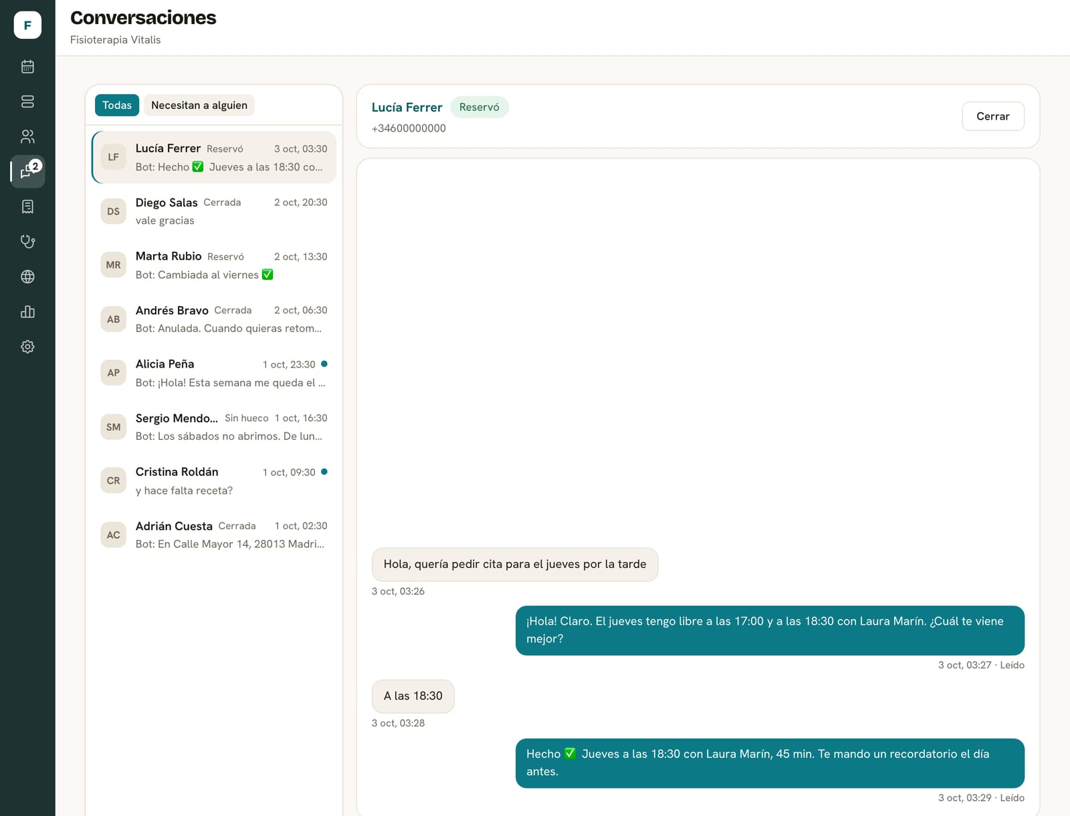Click the stethoscope sidebar icon
This screenshot has height=816, width=1070.
27,242
